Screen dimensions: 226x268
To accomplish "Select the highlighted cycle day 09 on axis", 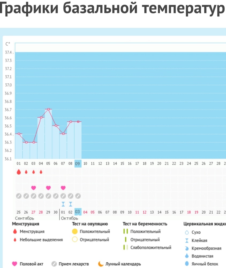I will pos(77,163).
